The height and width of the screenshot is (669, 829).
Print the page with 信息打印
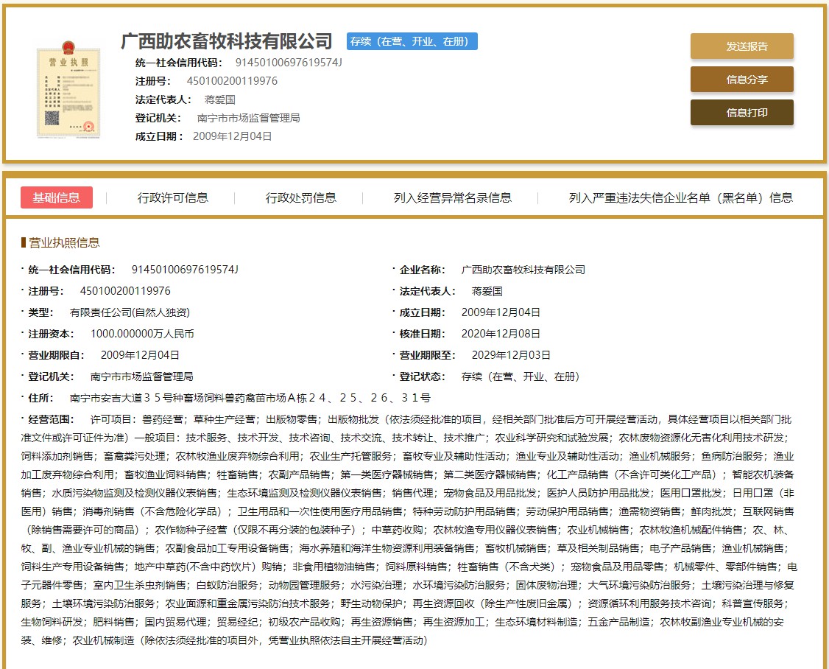tap(741, 113)
